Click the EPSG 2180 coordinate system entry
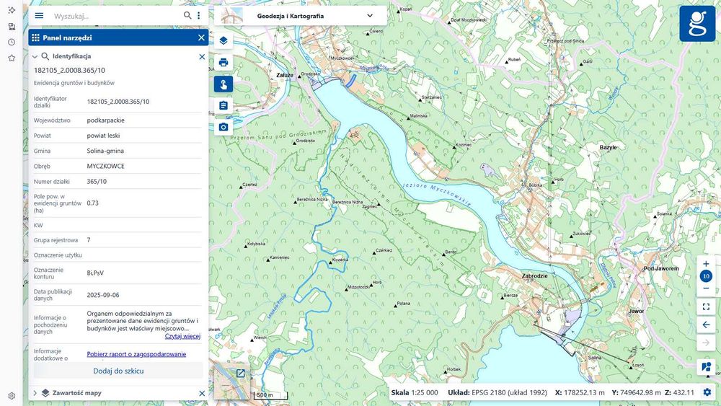The image size is (721, 406). pos(497,393)
